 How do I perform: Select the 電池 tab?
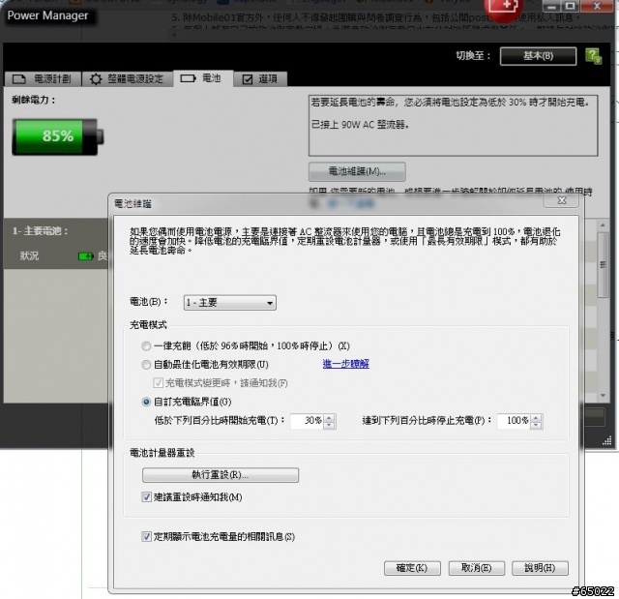pos(202,78)
